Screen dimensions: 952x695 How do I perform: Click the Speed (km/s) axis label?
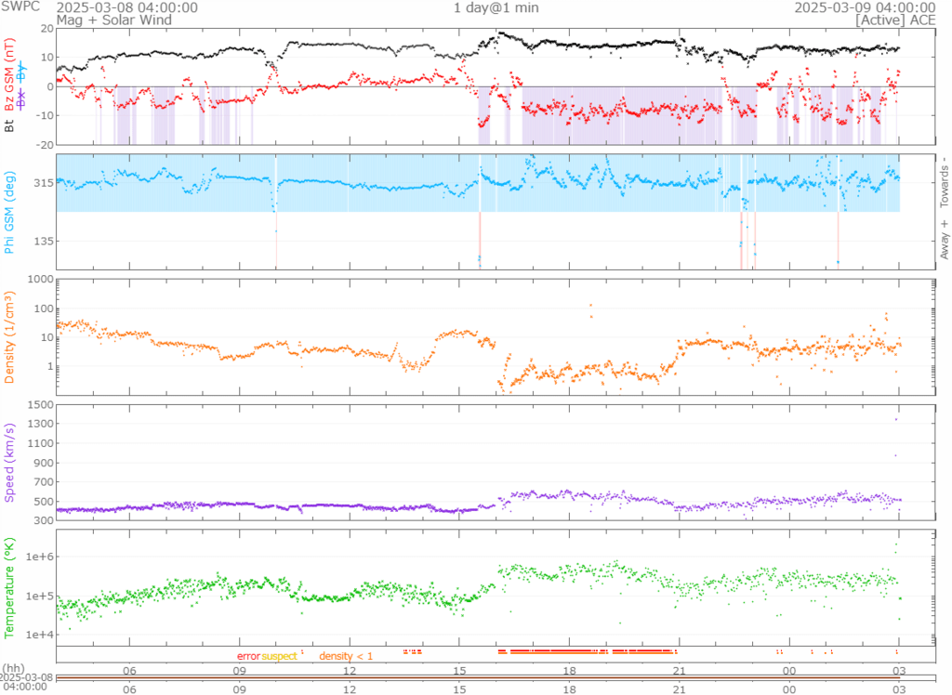coord(9,463)
